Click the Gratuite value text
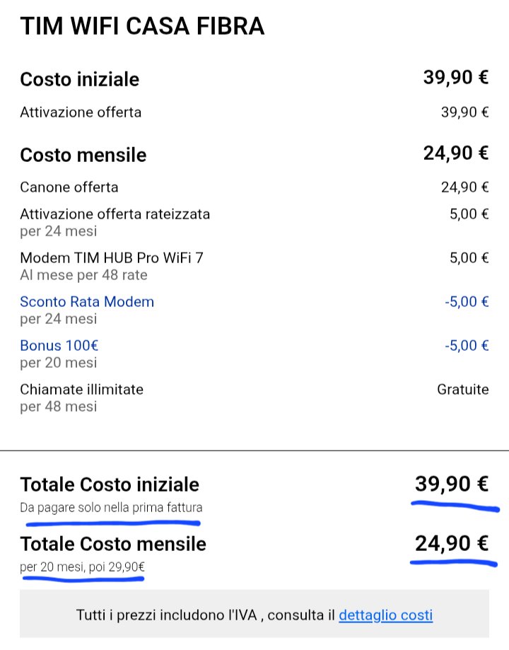509x650 pixels. [x=462, y=390]
